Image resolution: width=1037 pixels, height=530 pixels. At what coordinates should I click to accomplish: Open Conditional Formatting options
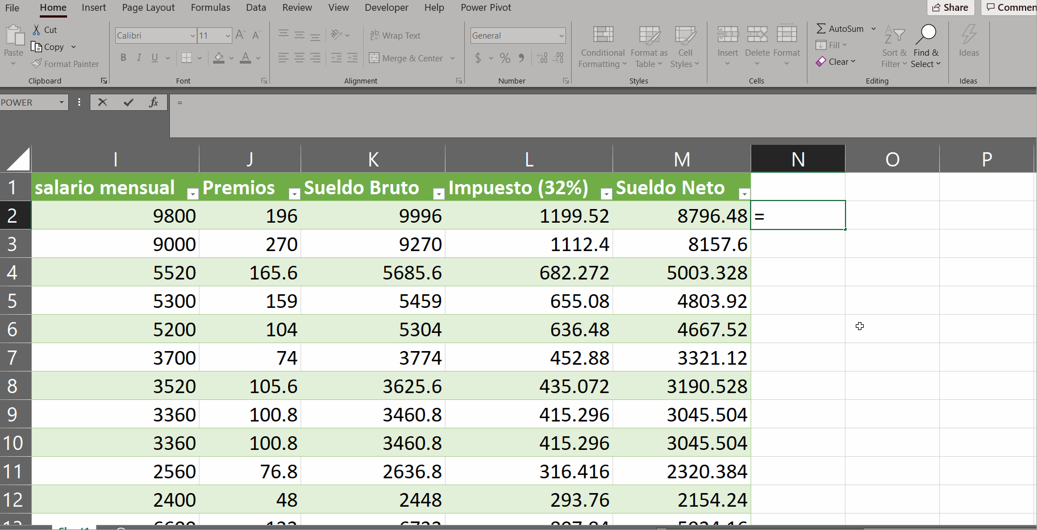click(602, 47)
